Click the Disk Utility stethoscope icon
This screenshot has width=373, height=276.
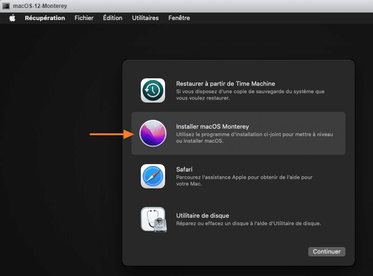[154, 220]
